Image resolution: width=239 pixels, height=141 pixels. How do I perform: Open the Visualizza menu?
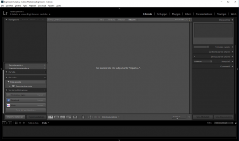42,5
